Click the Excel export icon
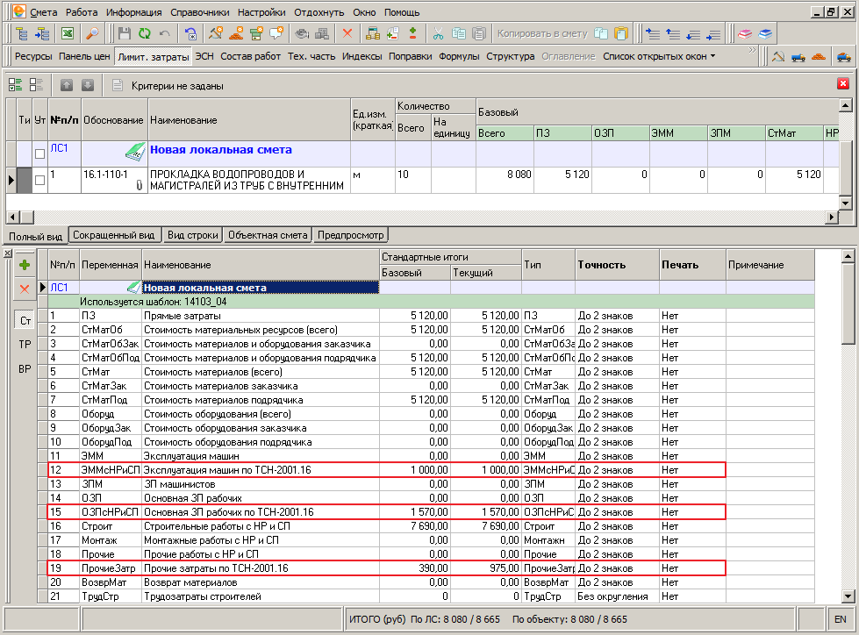Viewport: 859px width, 635px height. 68,34
